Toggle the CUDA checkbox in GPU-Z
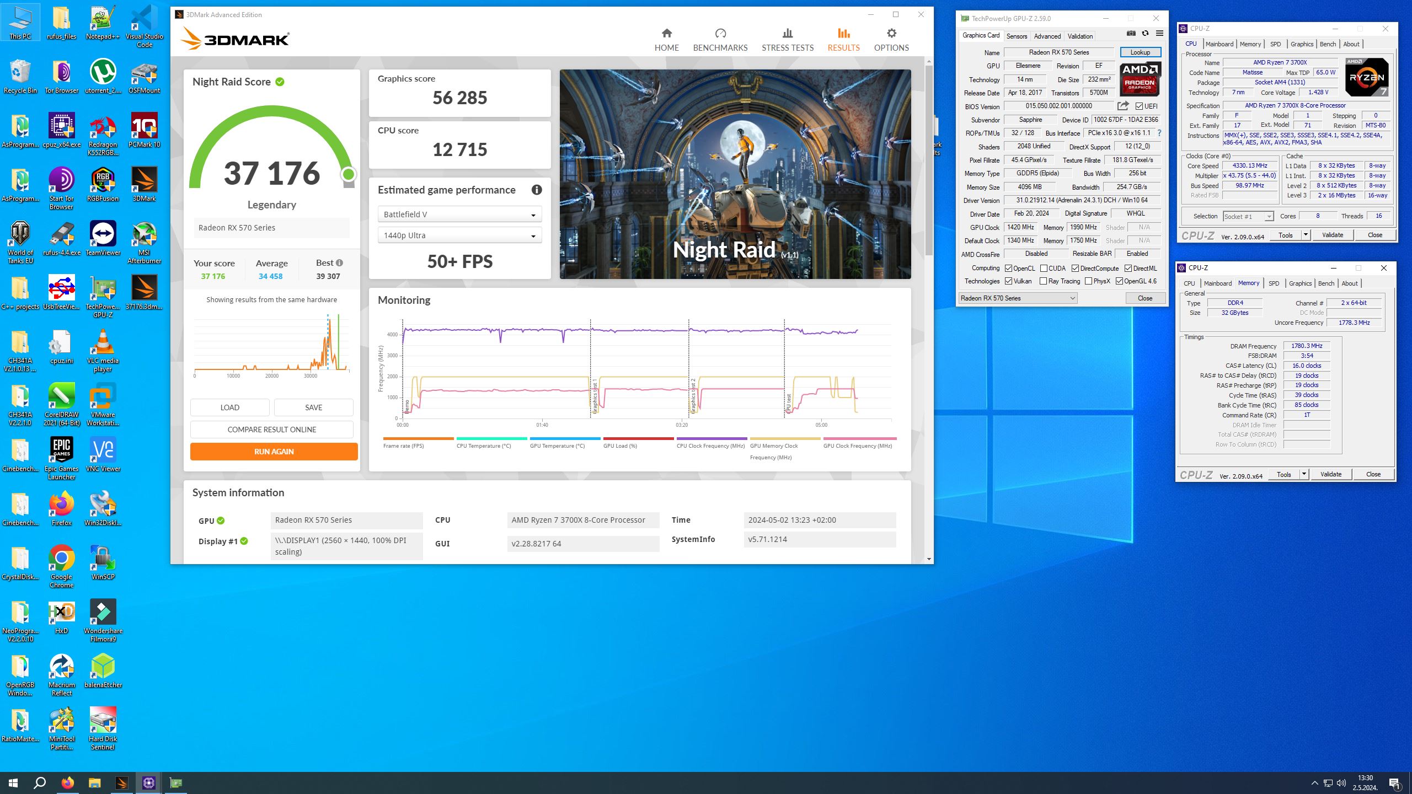 1044,269
